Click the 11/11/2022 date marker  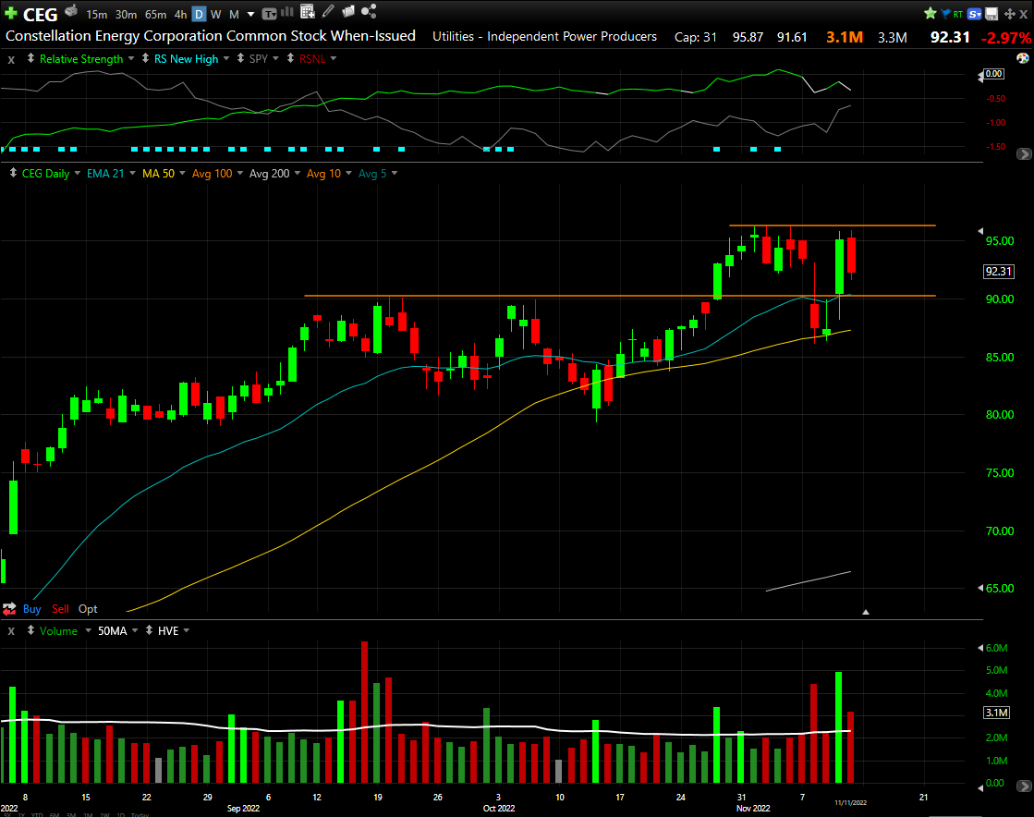pyautogui.click(x=851, y=802)
